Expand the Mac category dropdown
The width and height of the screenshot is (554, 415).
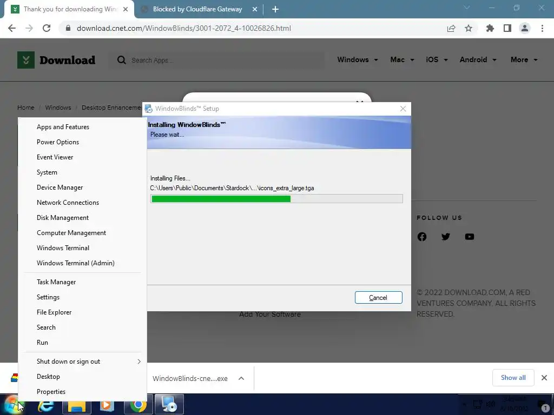tap(402, 59)
